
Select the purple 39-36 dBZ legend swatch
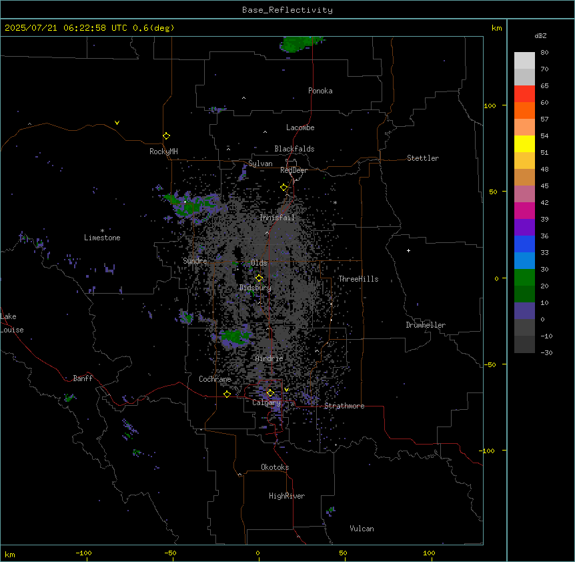point(524,227)
